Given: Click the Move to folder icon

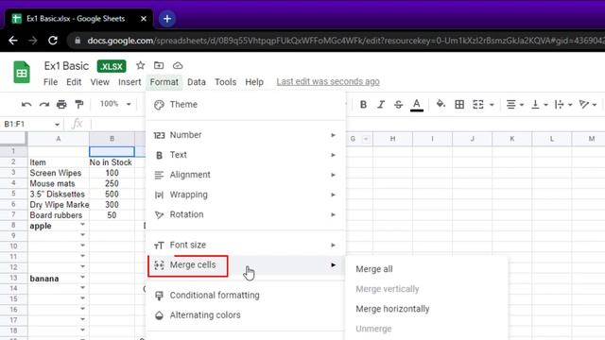Looking at the screenshot, I should click(159, 65).
